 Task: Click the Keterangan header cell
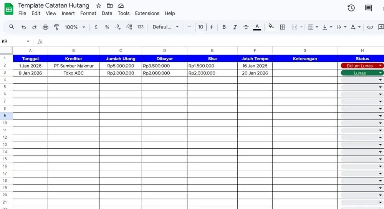coord(305,58)
